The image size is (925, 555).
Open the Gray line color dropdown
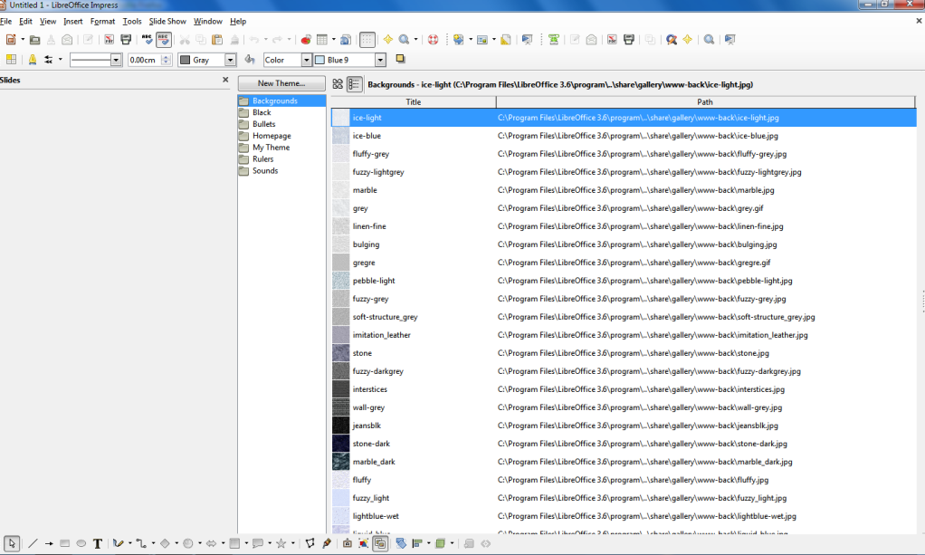click(230, 60)
